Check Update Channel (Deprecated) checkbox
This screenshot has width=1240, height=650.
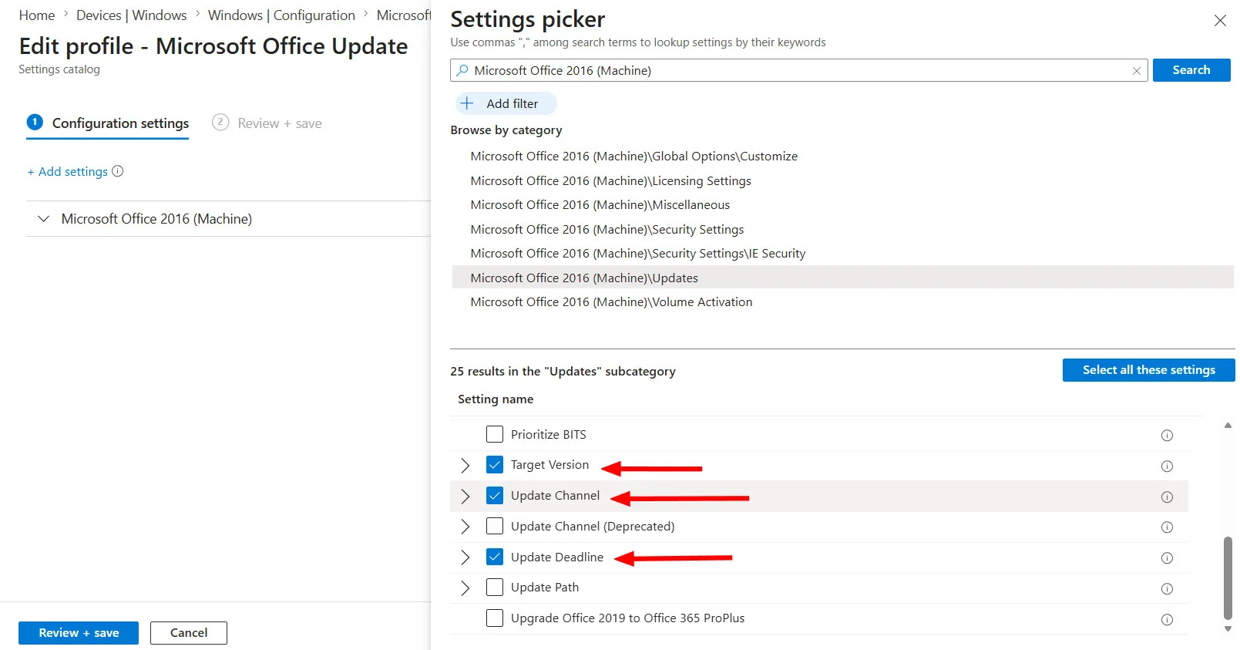coord(495,526)
